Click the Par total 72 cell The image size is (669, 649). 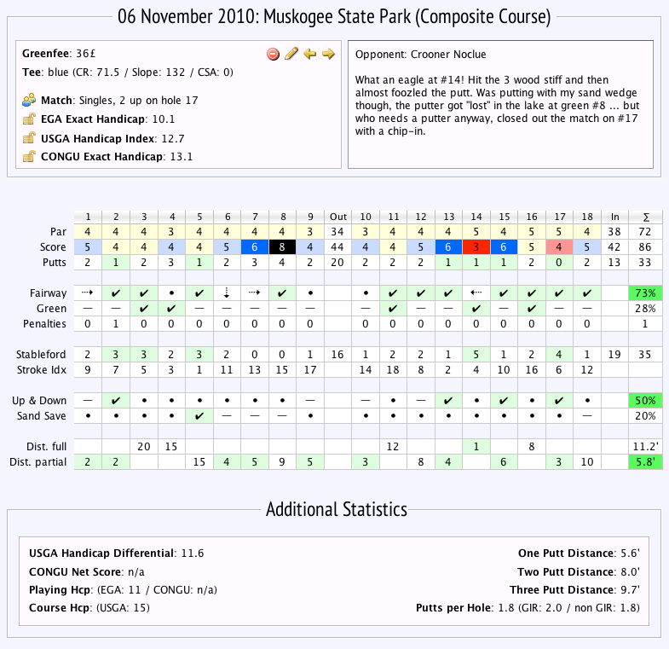tap(645, 231)
